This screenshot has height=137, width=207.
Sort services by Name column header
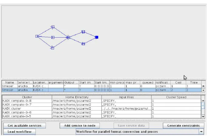tap(10, 82)
